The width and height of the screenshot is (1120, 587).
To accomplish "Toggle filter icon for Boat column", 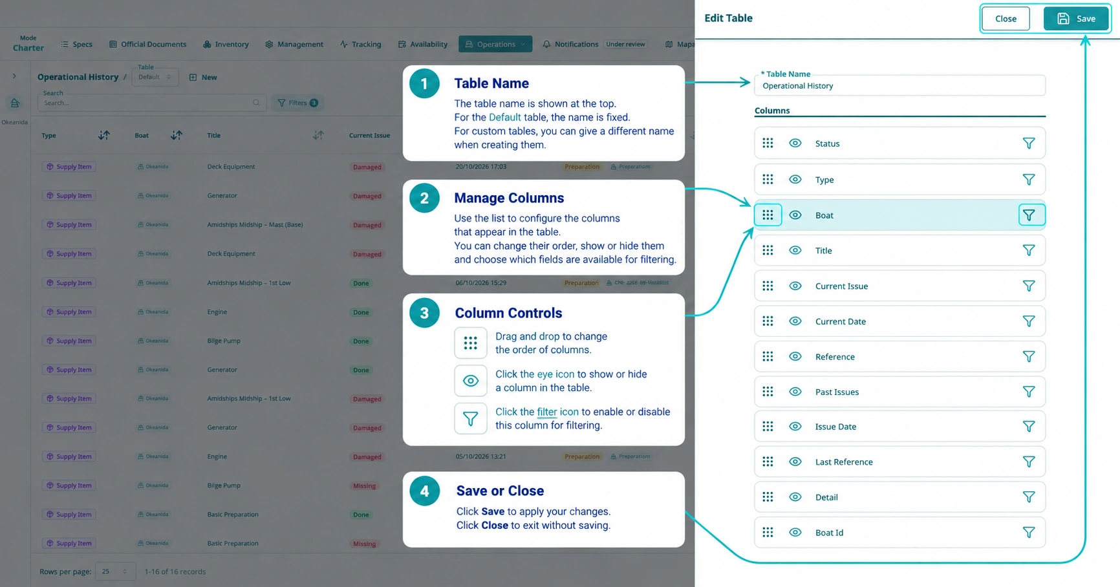I will tap(1029, 215).
